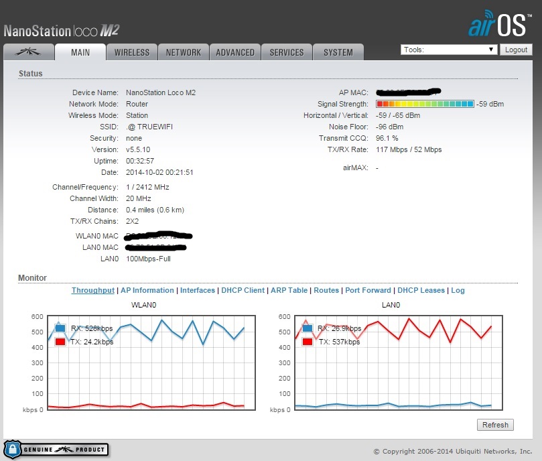
Task: Click the LAN0 throughput graph
Action: [x=399, y=363]
